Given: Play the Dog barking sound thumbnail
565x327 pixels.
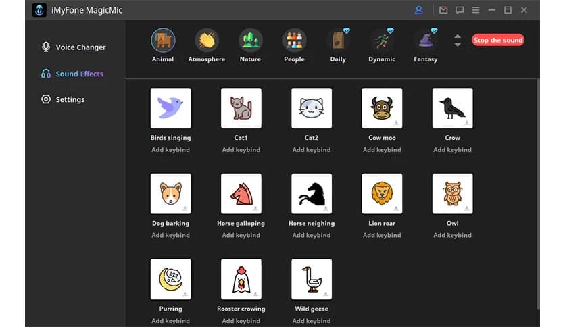Looking at the screenshot, I should (x=170, y=194).
